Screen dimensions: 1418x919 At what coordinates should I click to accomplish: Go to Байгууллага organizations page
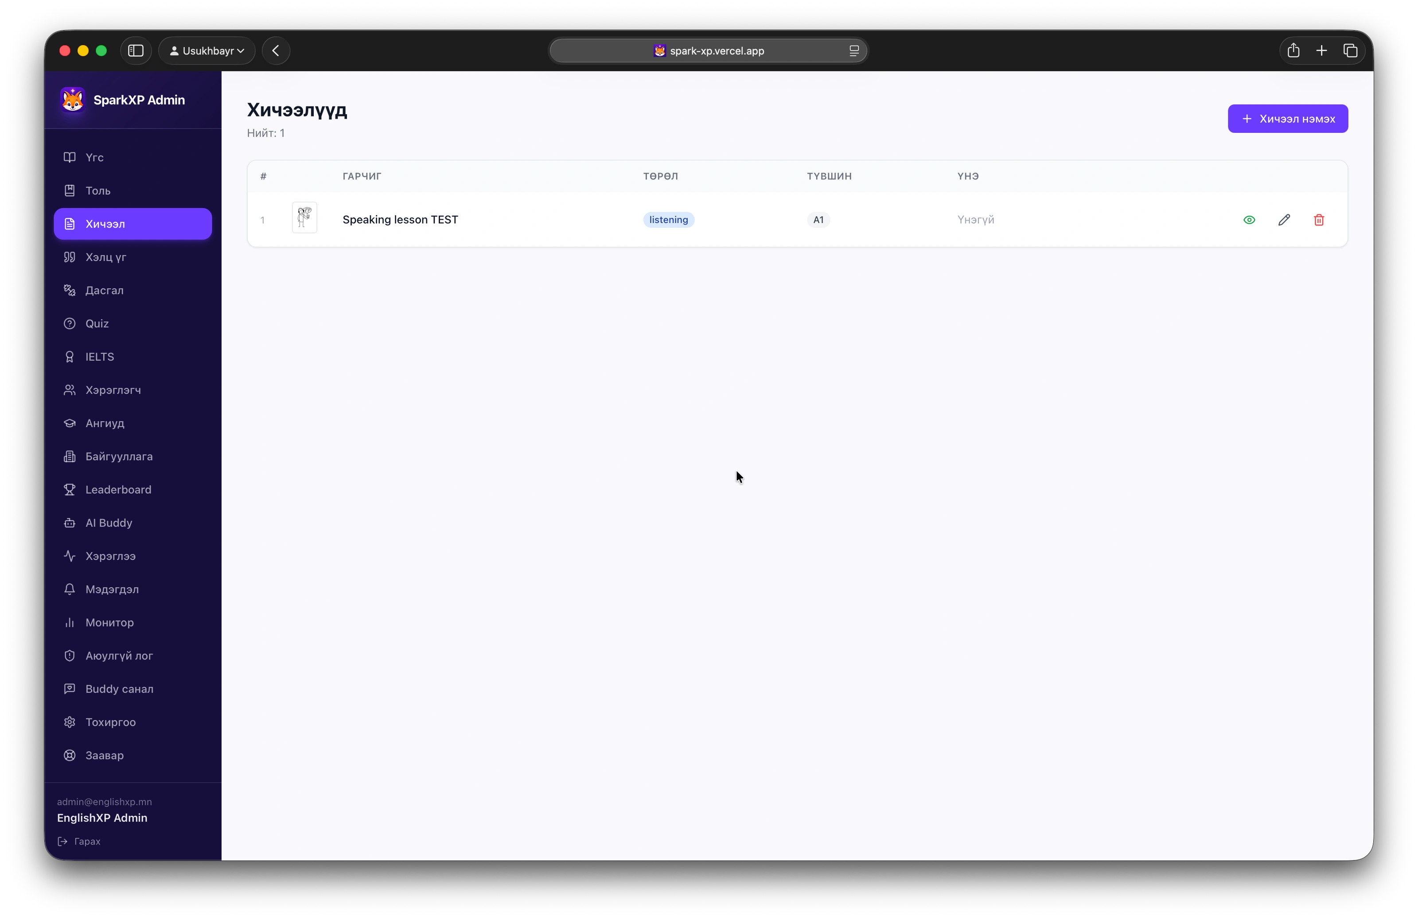tap(132, 456)
